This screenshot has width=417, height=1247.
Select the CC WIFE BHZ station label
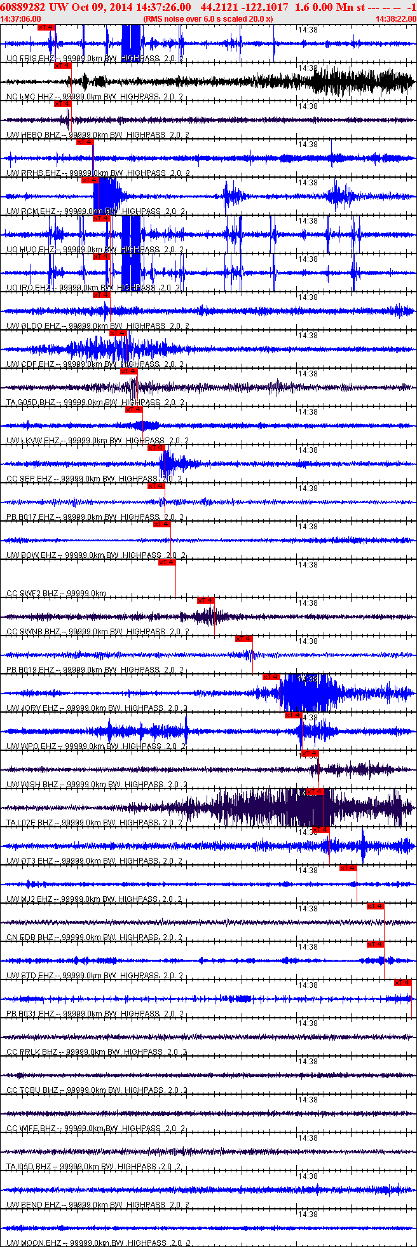tap(96, 1129)
